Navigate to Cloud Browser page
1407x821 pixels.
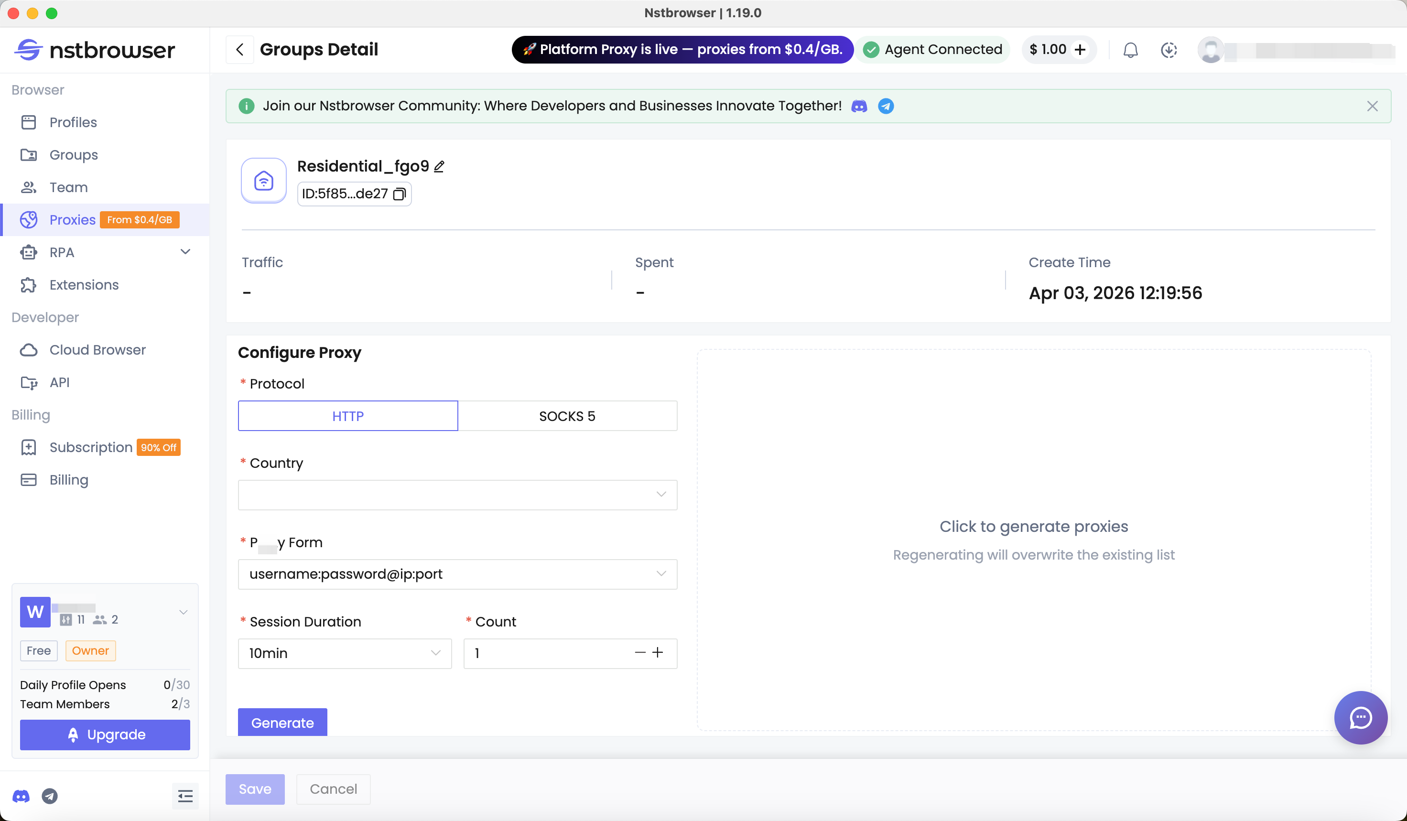(x=97, y=350)
